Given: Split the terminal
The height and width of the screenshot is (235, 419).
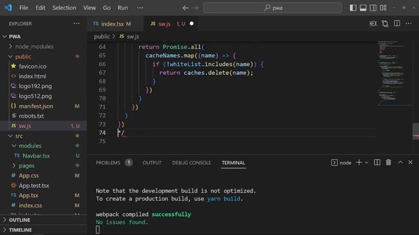Looking at the screenshot, I should 377,163.
